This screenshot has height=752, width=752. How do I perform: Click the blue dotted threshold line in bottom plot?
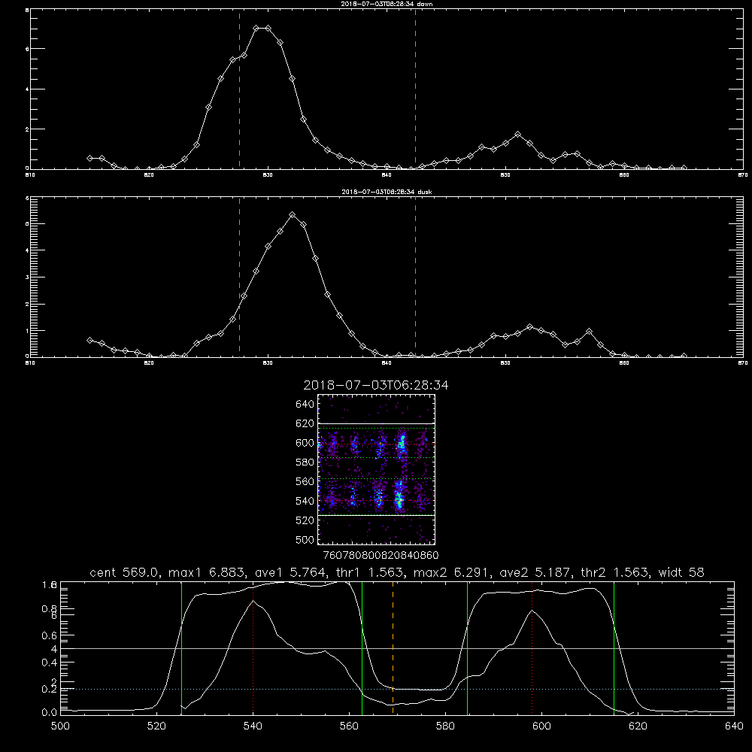[397, 689]
